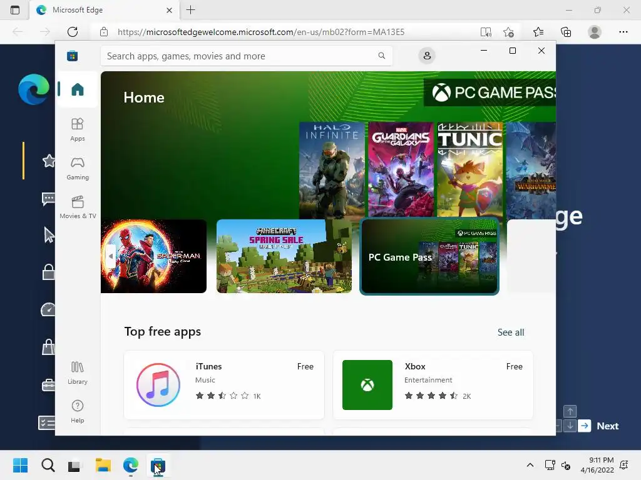Open the Windows Start menu
641x480 pixels.
coord(20,465)
